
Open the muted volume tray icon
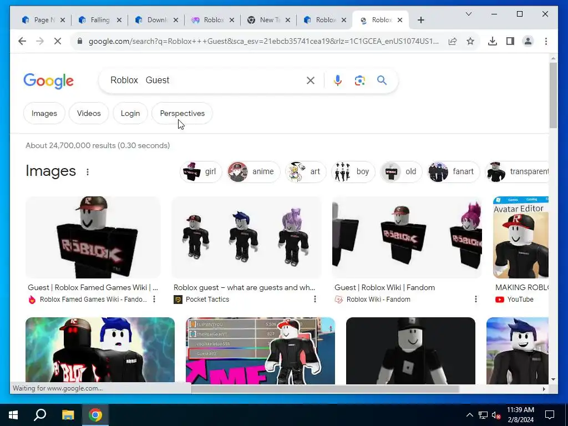pos(496,415)
